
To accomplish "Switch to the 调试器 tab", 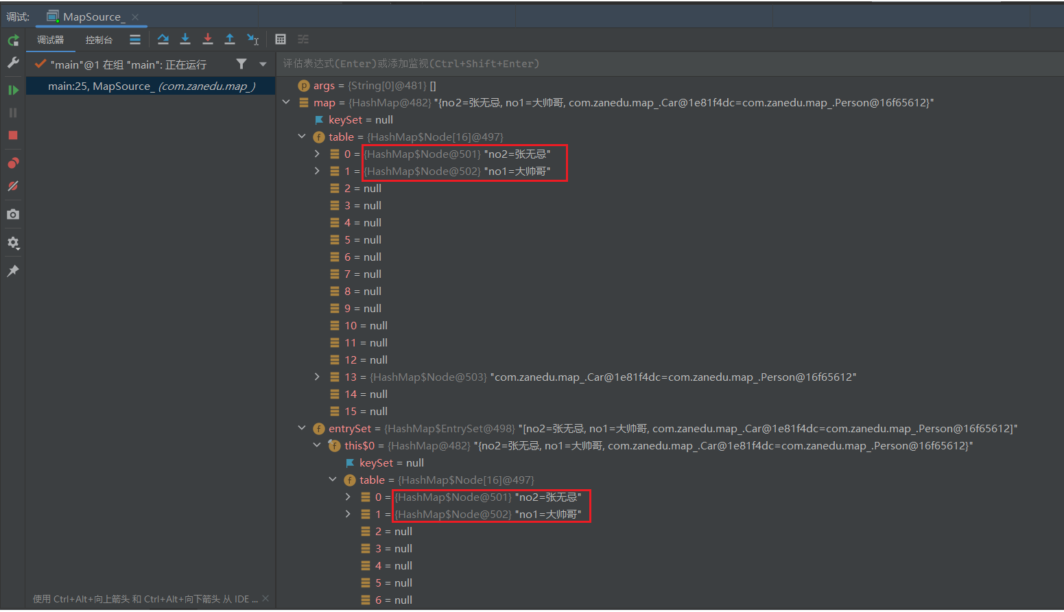I will tap(50, 40).
